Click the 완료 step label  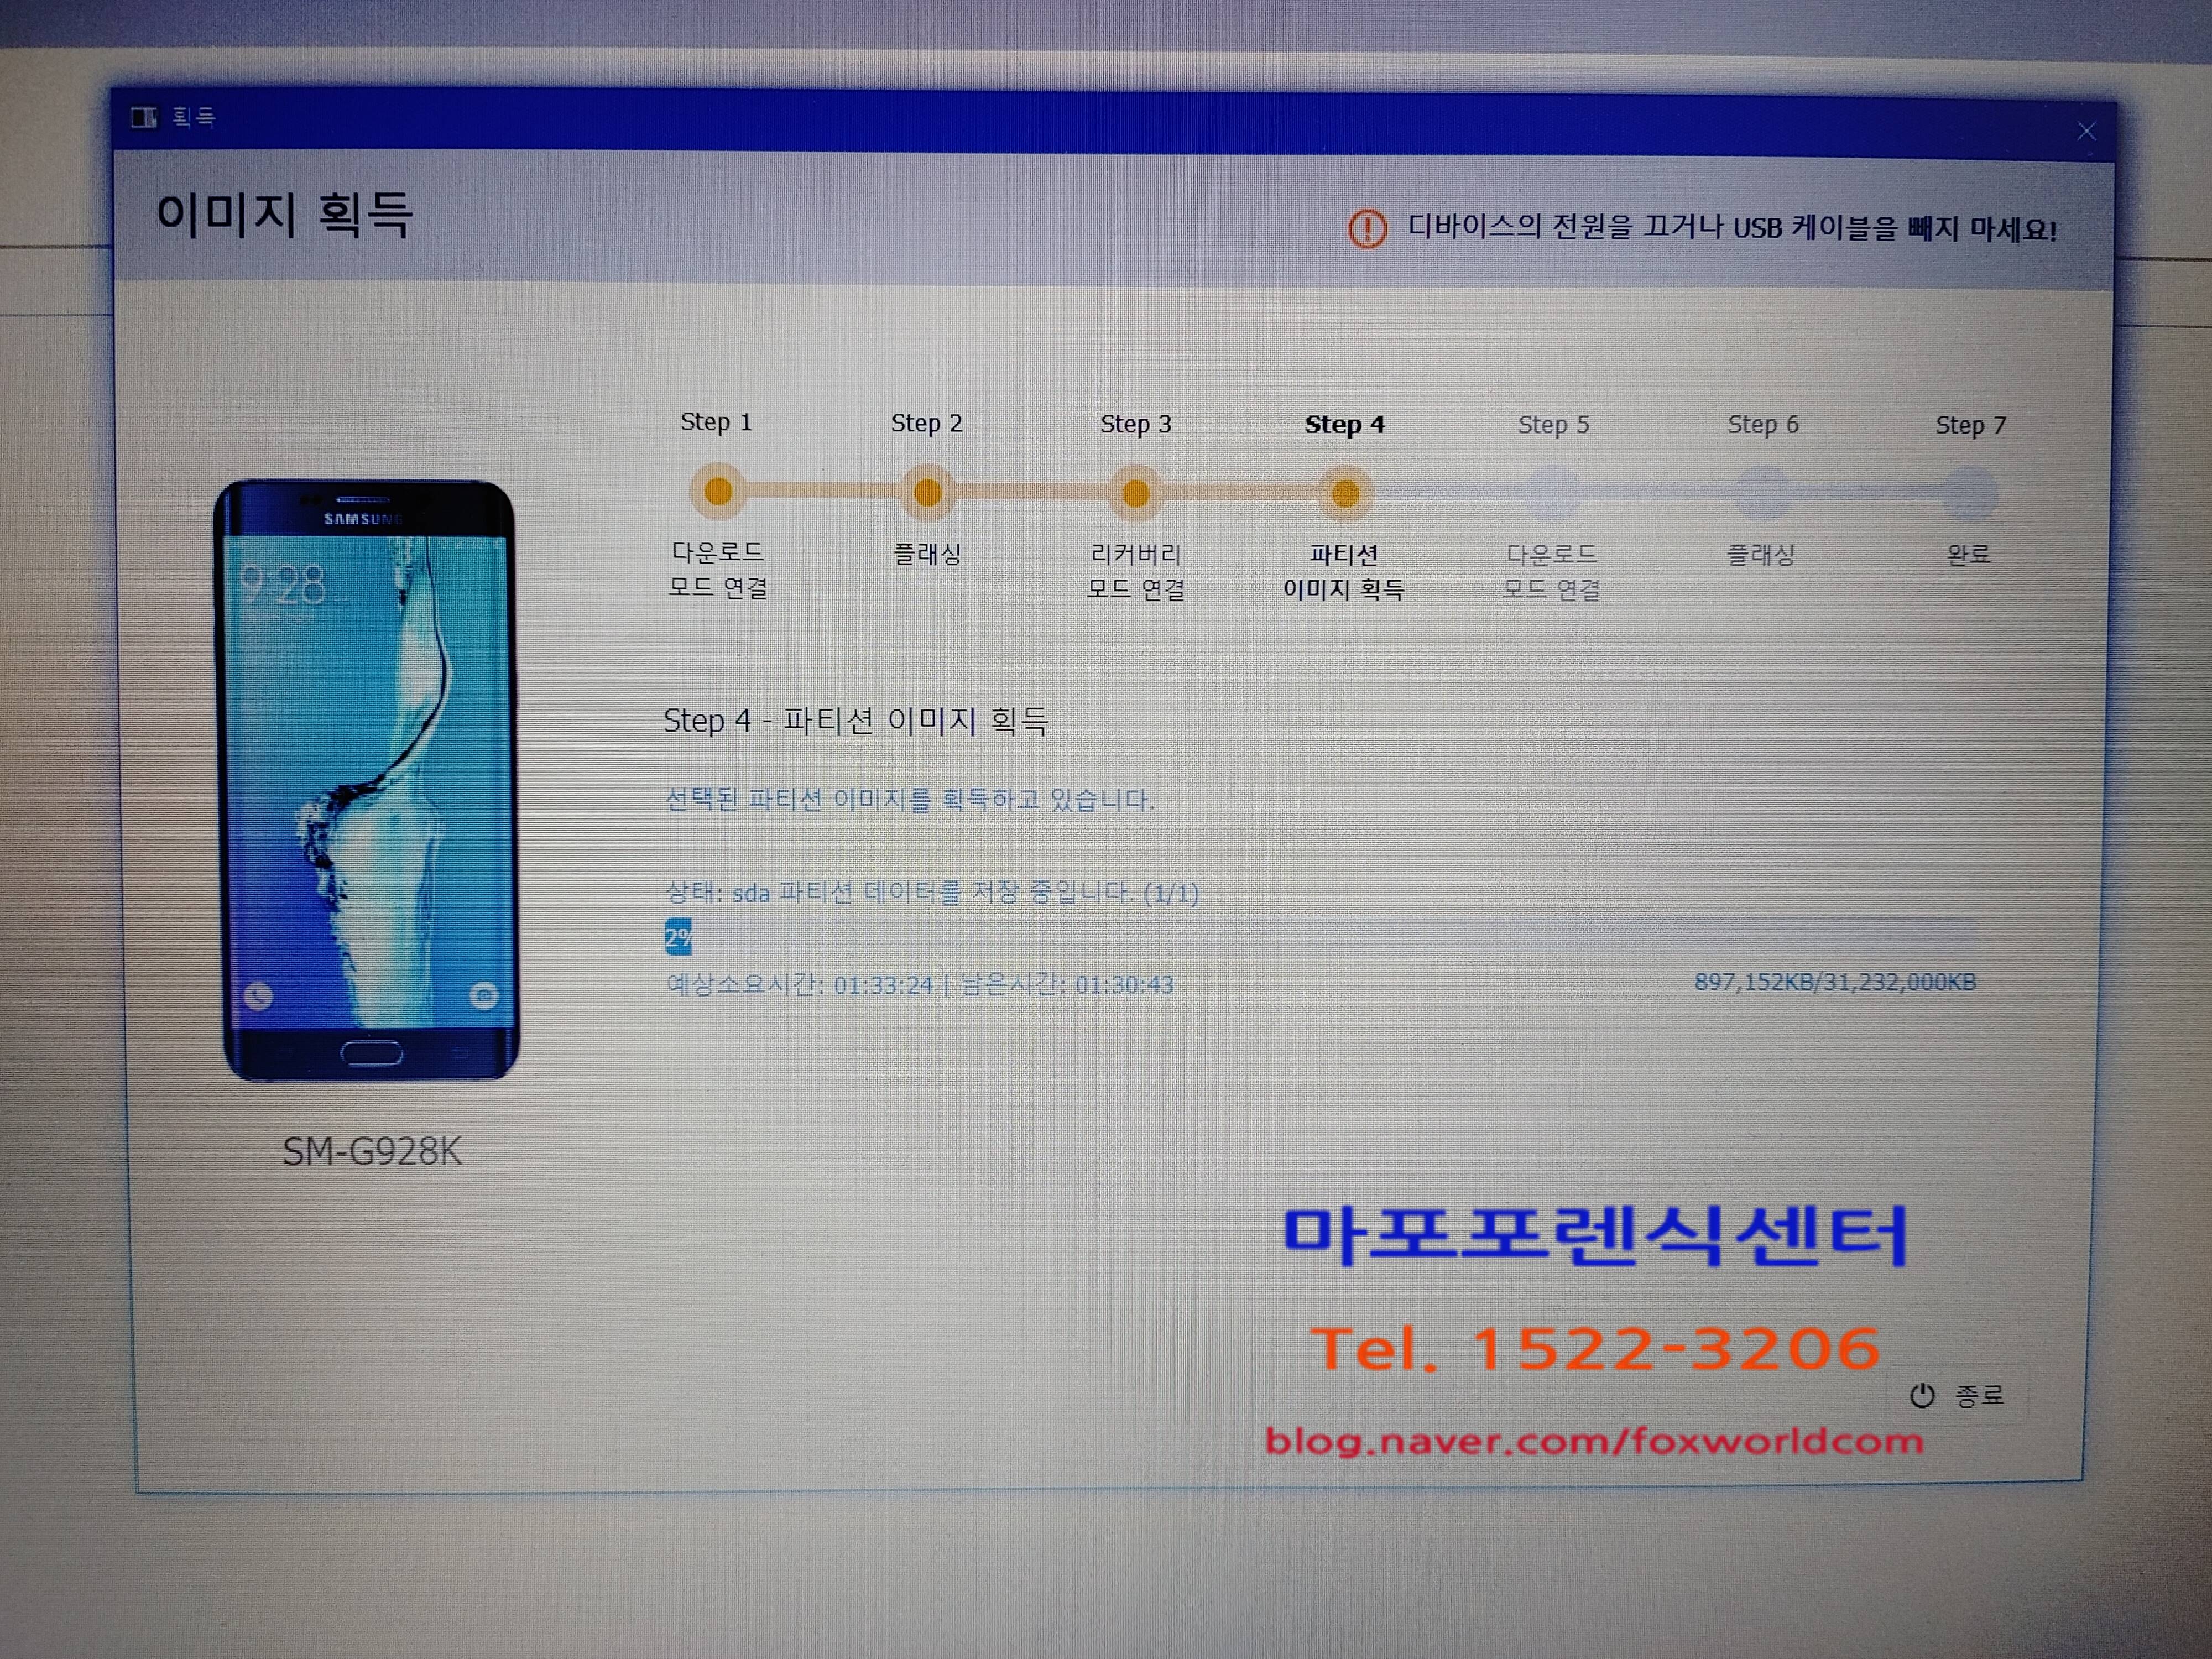tap(1969, 554)
